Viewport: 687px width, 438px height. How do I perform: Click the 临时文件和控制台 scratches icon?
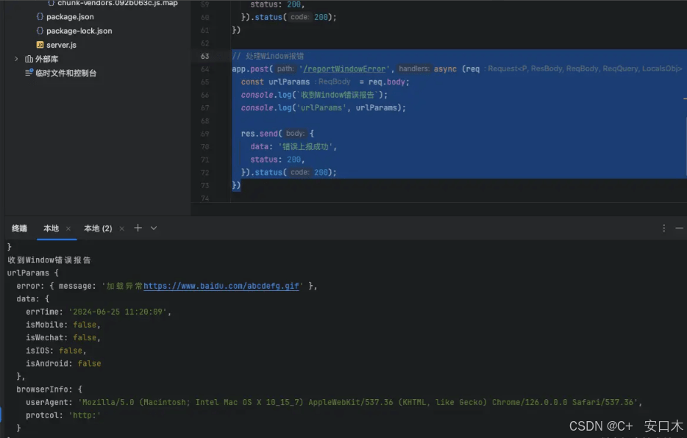29,73
